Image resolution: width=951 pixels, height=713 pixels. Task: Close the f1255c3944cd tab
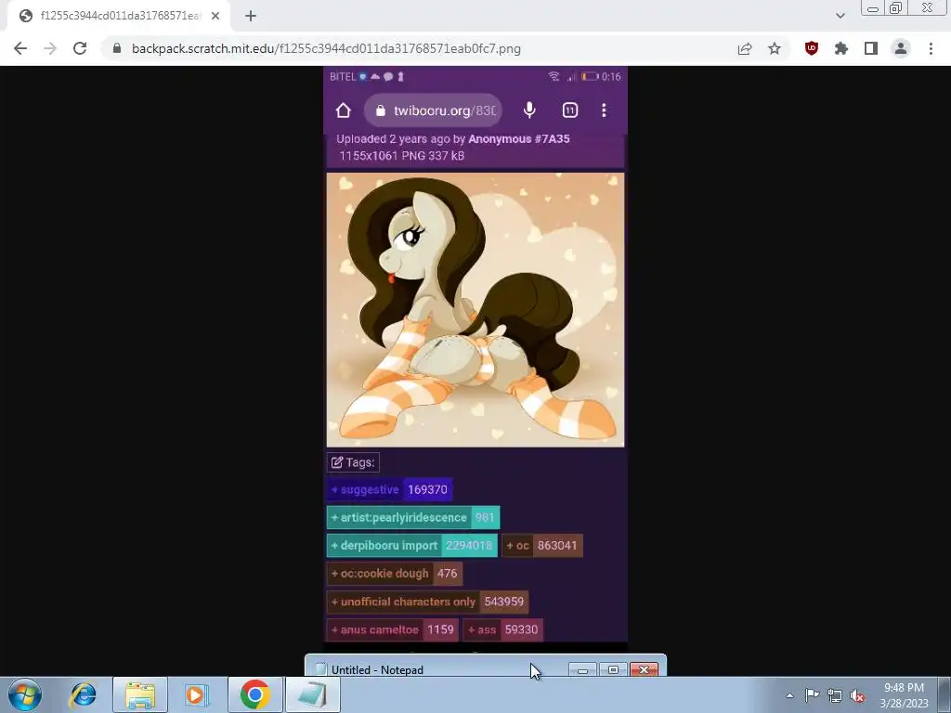tap(215, 16)
